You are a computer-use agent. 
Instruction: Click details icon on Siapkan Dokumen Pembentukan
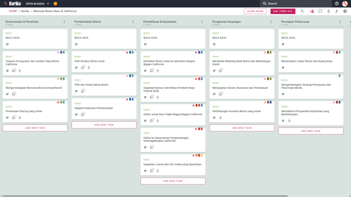pos(76,115)
